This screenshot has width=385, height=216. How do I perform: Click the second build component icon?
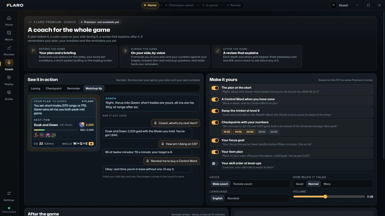pos(42,135)
